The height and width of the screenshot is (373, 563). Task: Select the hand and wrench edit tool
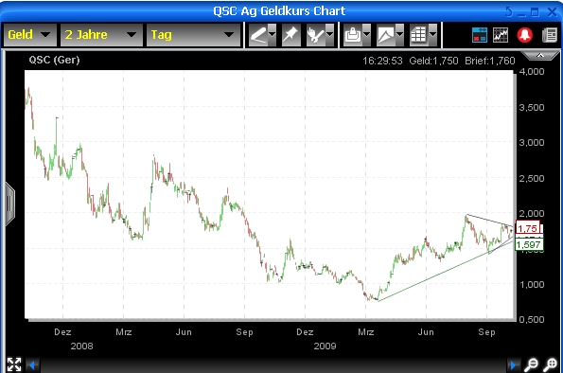(x=316, y=35)
